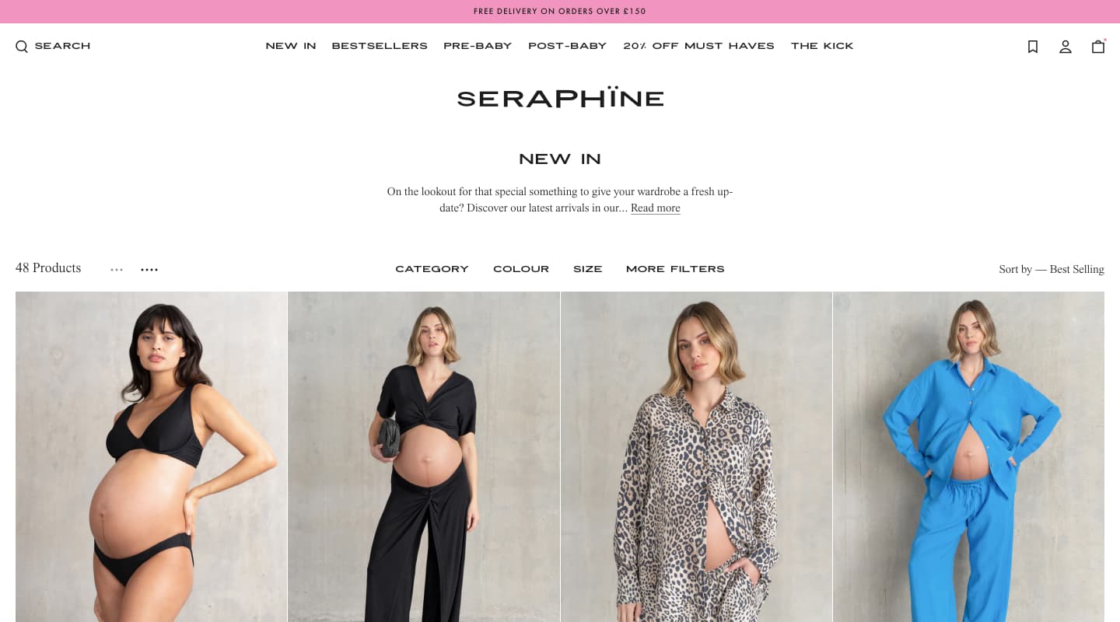Expand the Size filter

[x=588, y=269]
